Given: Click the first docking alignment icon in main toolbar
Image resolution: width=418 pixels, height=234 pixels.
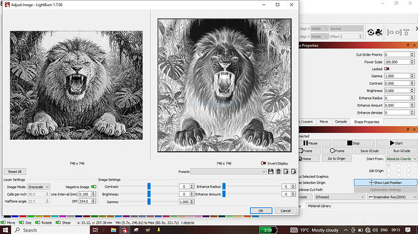Looking at the screenshot, I should 390,33.
